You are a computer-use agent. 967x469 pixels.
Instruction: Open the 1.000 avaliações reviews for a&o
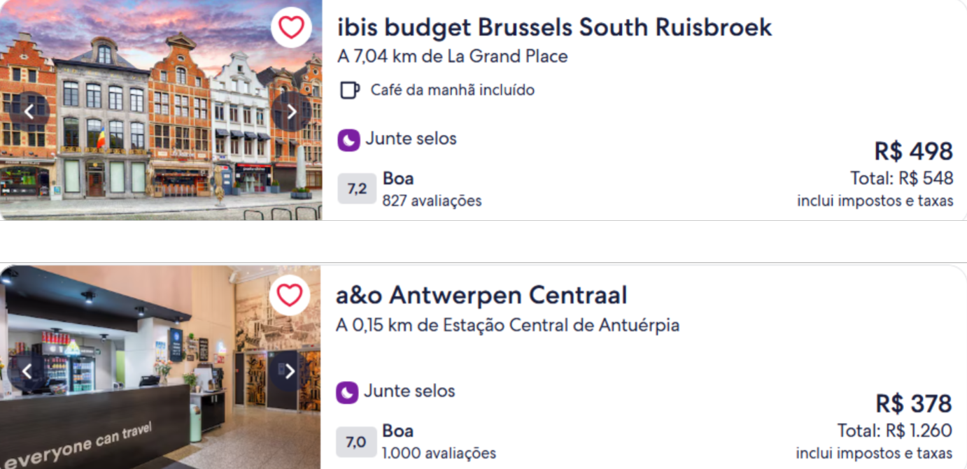pyautogui.click(x=438, y=453)
